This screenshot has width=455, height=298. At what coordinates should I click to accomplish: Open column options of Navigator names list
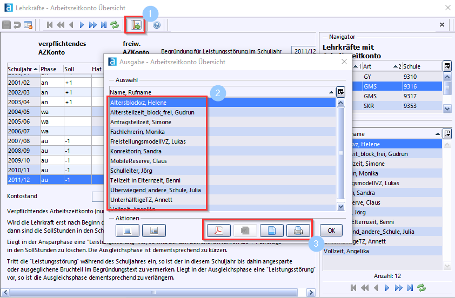(x=447, y=134)
